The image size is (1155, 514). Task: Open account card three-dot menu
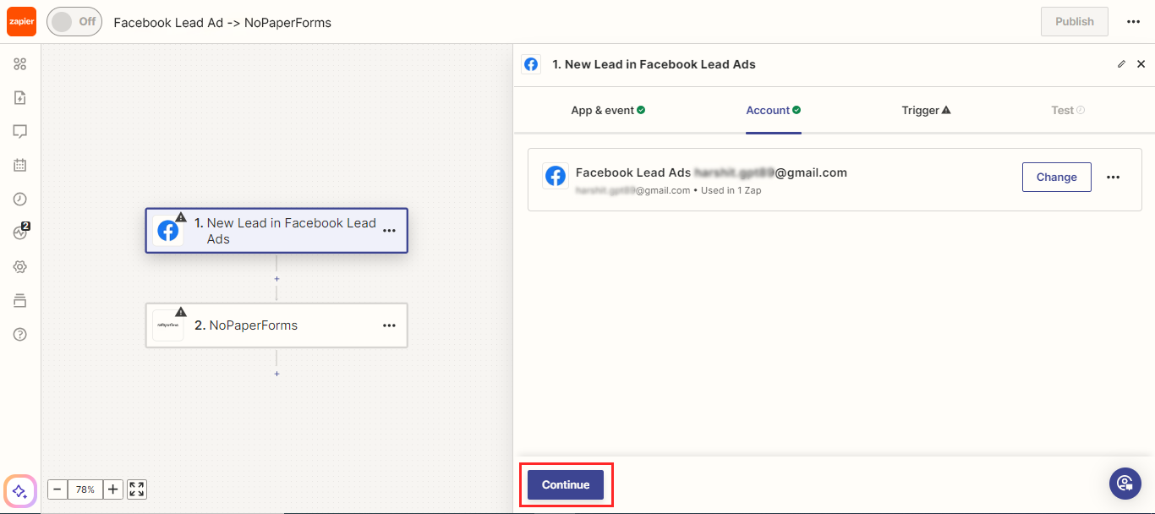pyautogui.click(x=1114, y=178)
